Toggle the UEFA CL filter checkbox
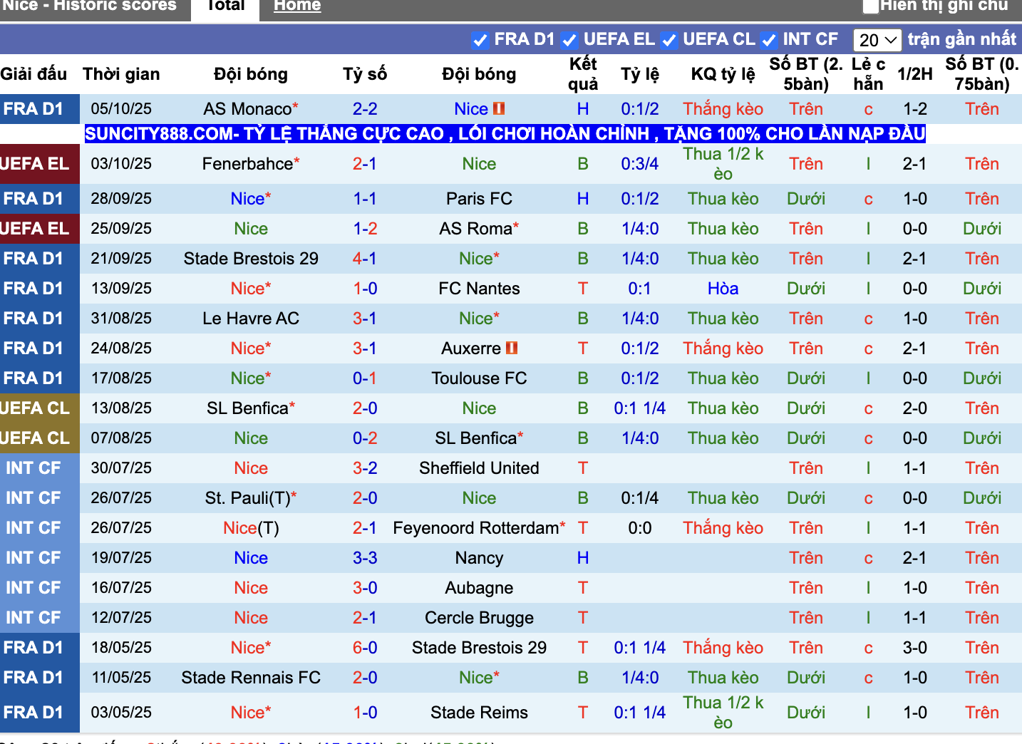This screenshot has width=1022, height=744. click(x=669, y=40)
